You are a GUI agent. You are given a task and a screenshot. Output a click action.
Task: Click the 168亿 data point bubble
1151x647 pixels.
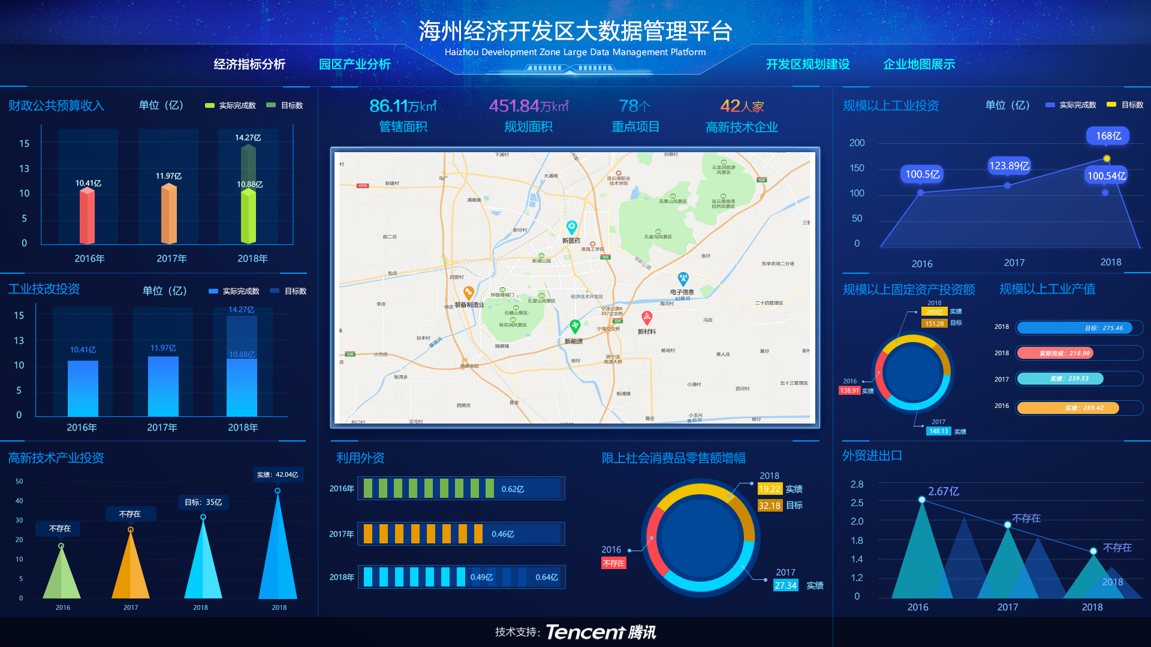click(x=1108, y=136)
